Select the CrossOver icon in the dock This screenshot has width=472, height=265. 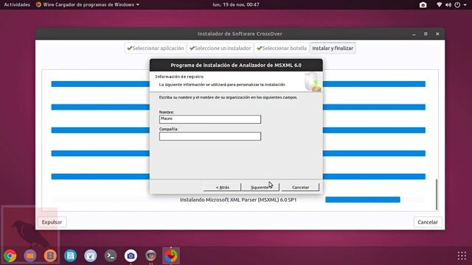click(171, 255)
